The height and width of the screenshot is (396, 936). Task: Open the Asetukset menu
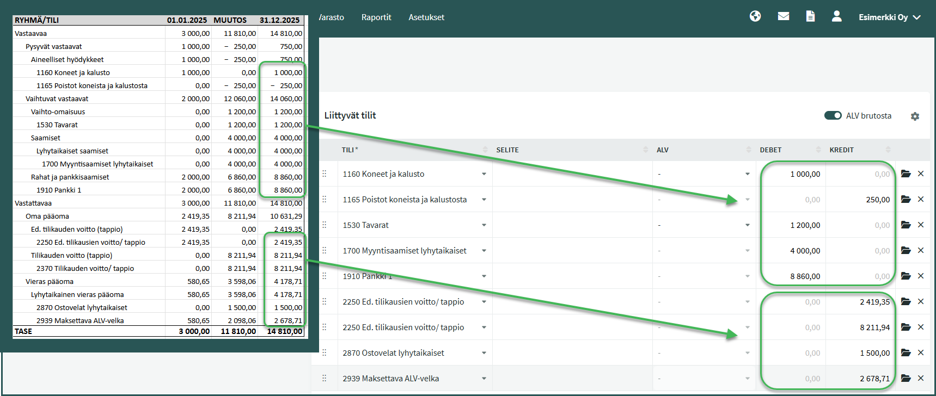[426, 17]
